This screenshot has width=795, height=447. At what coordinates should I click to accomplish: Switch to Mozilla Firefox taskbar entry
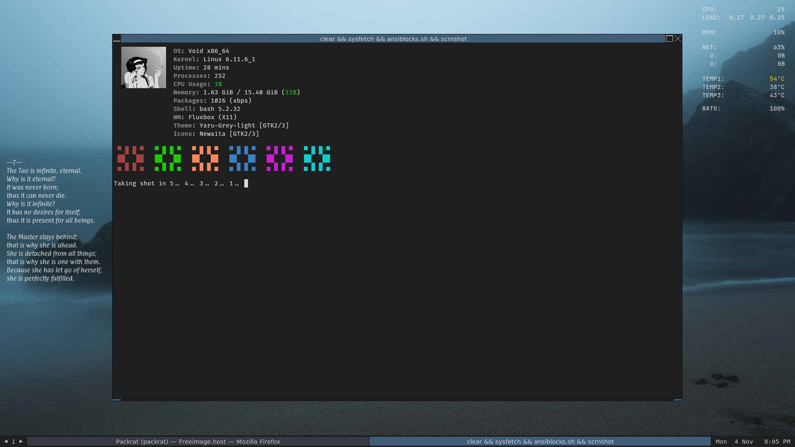(198, 442)
